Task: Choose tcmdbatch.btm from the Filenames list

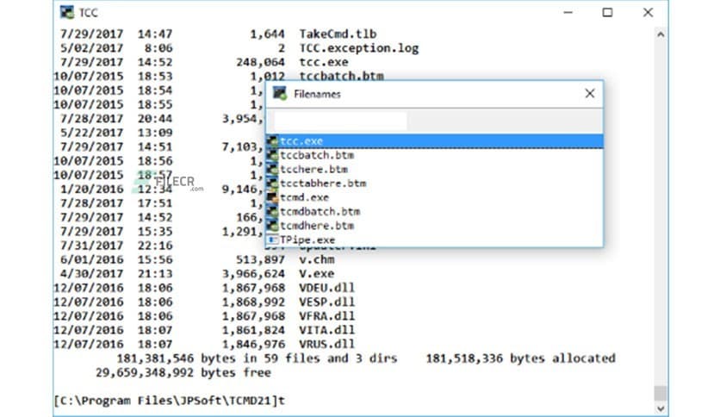Action: 434,212
